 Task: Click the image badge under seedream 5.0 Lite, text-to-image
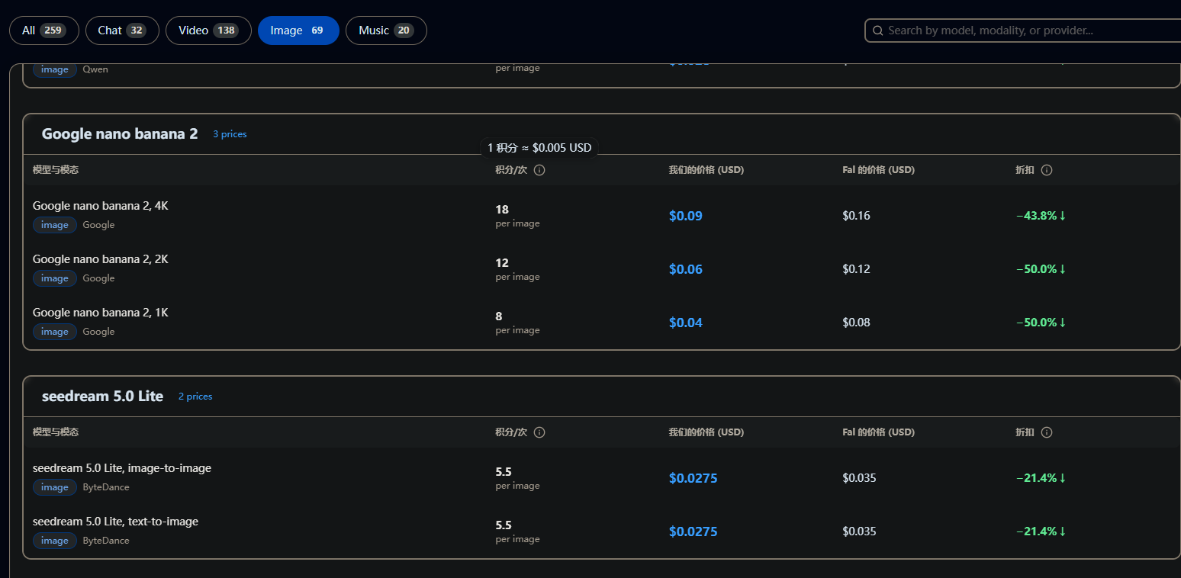pos(54,541)
